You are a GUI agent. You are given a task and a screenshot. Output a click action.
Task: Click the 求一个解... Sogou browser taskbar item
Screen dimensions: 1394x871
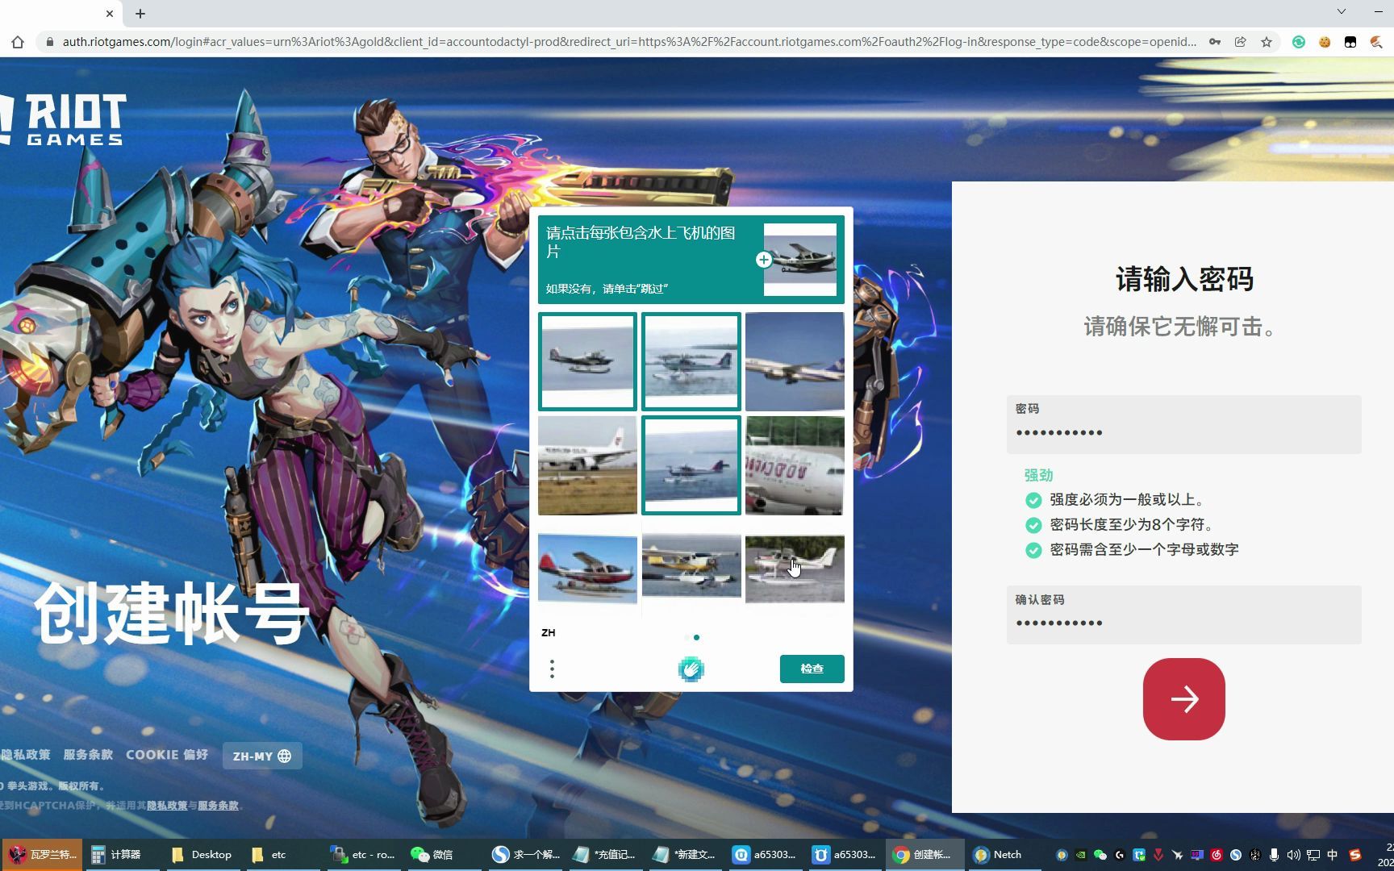[525, 855]
